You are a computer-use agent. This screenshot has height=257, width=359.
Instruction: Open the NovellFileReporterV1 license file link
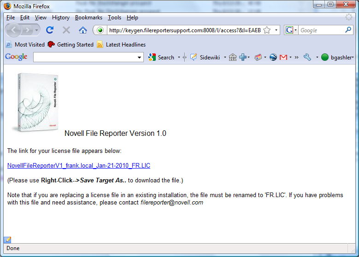point(79,165)
